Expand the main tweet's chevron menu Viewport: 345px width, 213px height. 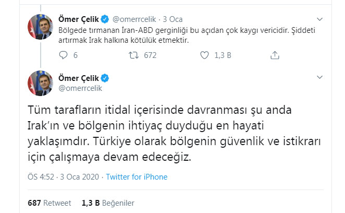[320, 77]
